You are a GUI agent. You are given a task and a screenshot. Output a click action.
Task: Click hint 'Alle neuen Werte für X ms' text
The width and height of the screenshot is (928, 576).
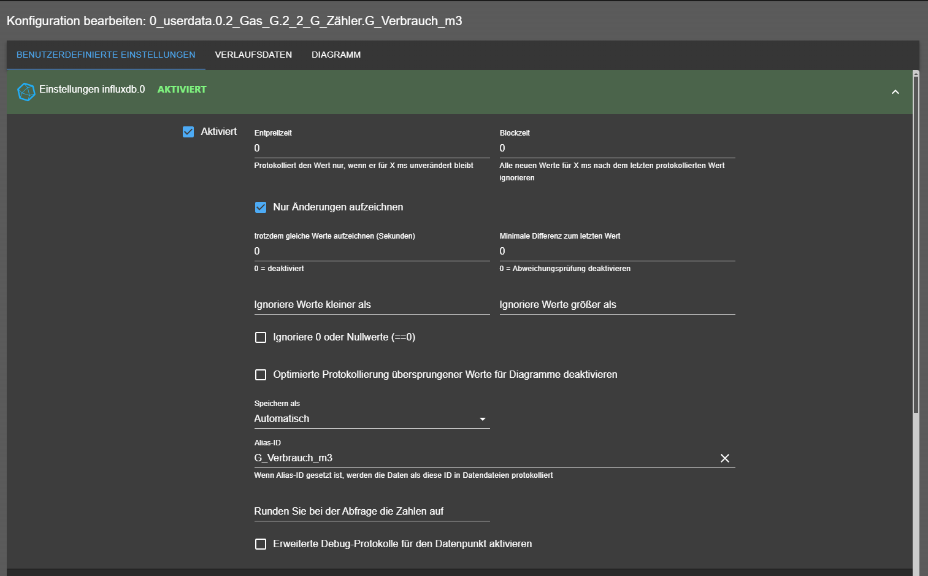[612, 172]
